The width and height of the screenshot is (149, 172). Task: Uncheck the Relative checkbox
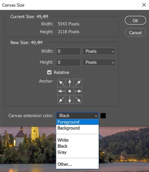click(49, 72)
